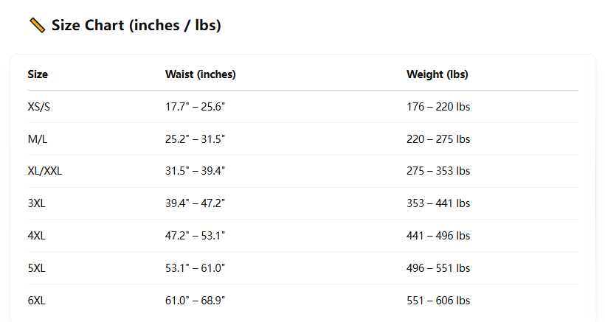This screenshot has height=322, width=605.
Task: Select the 5XL size cell
Action: click(x=37, y=268)
